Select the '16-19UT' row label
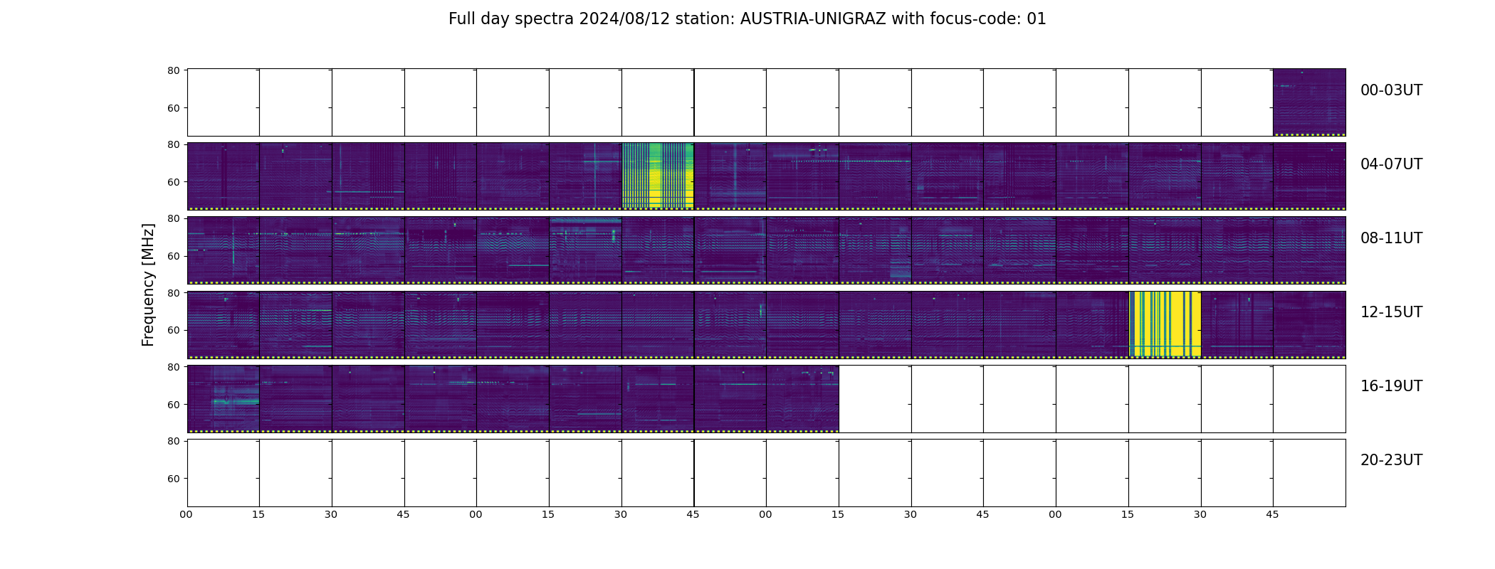Screen dimensions: 1495x569 pyautogui.click(x=1391, y=386)
